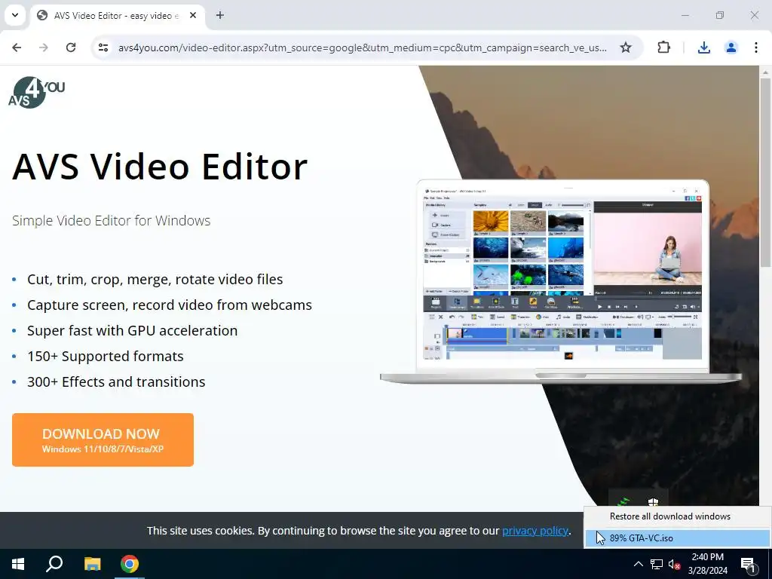This screenshot has height=579, width=772.
Task: Select 89% GTA-VC.iso menu entry
Action: (678, 538)
